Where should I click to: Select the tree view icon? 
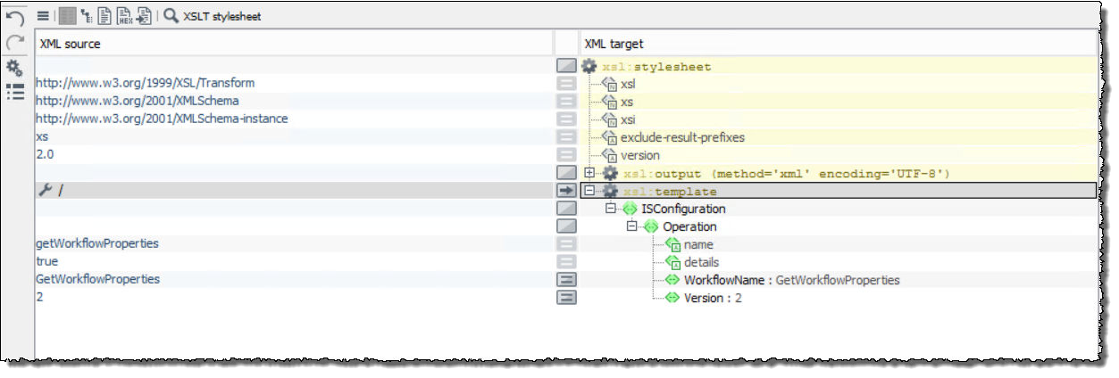pyautogui.click(x=87, y=16)
